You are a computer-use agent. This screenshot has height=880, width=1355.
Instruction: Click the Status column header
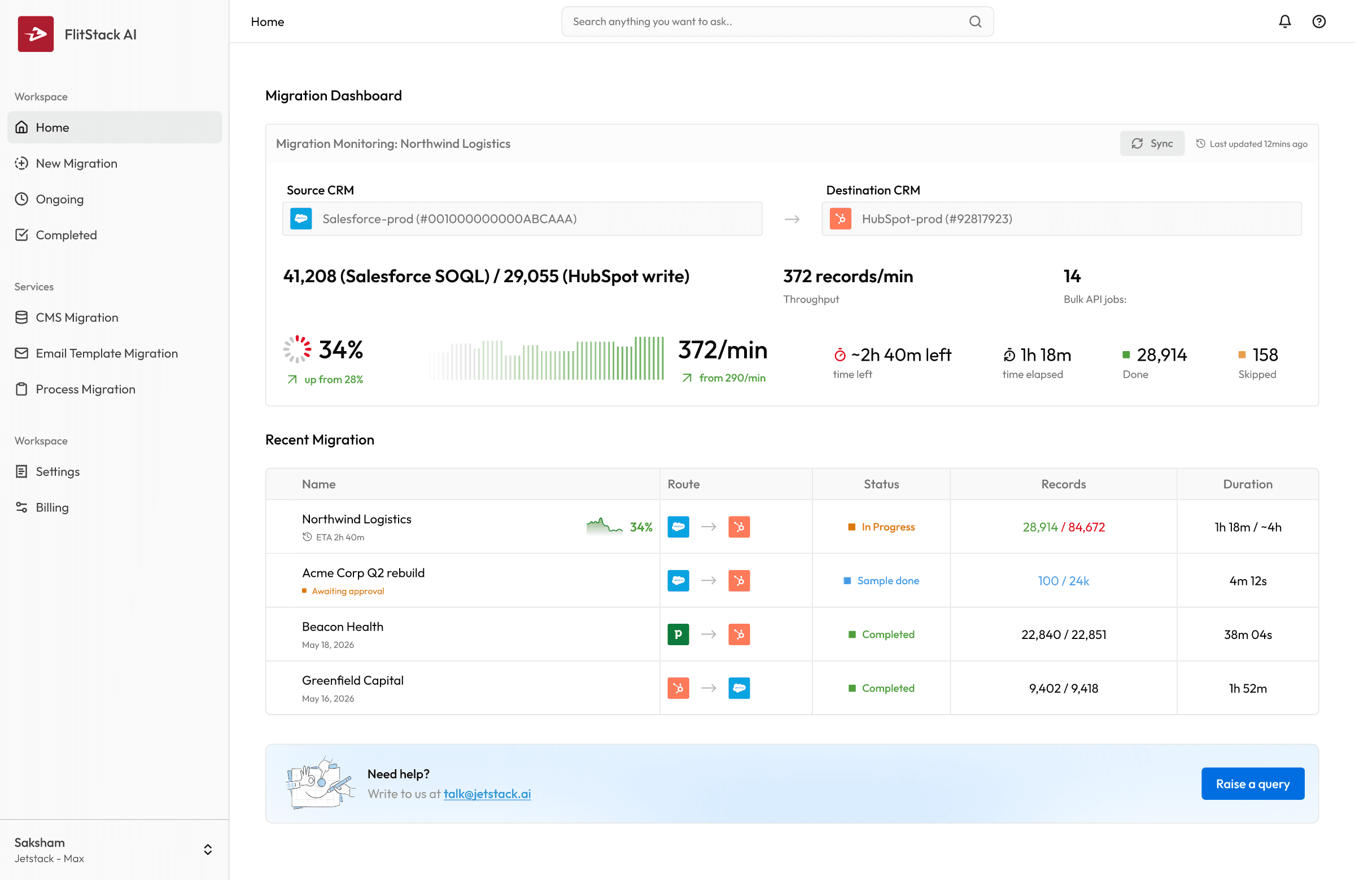coord(881,484)
